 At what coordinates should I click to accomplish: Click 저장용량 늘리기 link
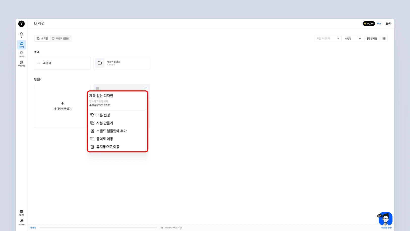pos(387,228)
